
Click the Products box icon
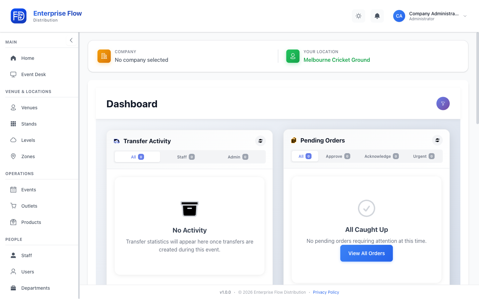tap(13, 222)
